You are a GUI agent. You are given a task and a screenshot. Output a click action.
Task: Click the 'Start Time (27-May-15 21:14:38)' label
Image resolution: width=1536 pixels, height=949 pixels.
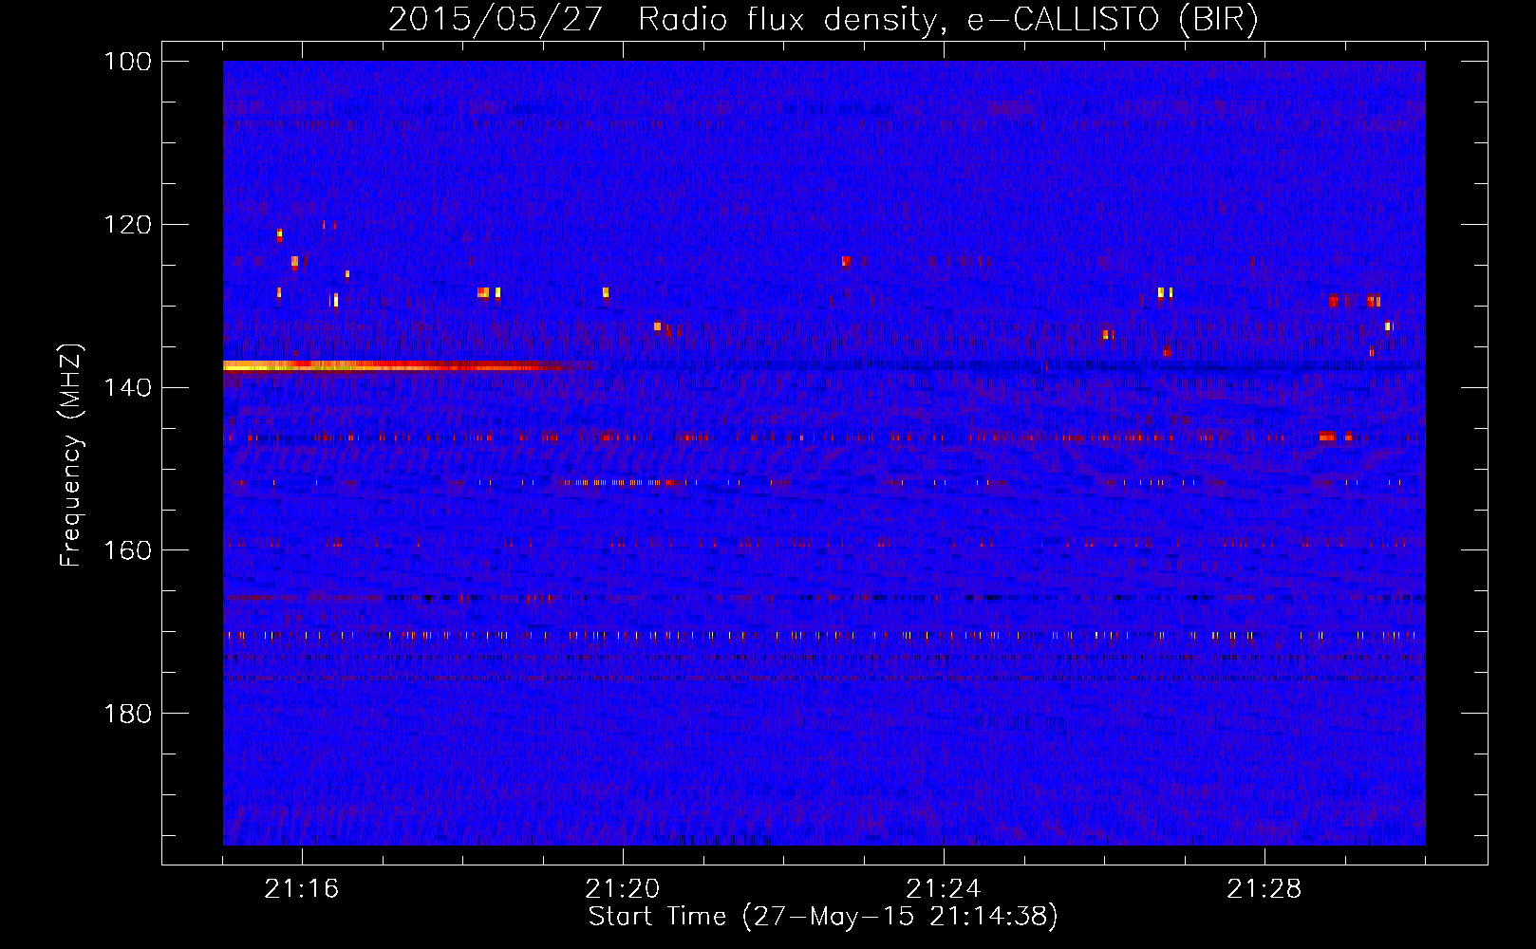tap(823, 917)
